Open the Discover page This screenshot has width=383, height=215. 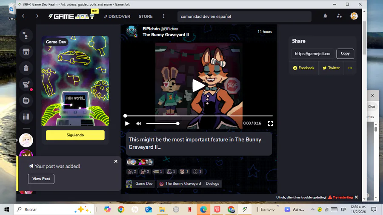pos(117,16)
